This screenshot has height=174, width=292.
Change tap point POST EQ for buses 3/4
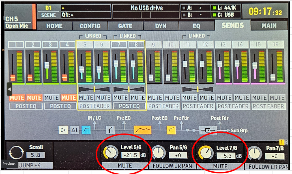click(60, 106)
